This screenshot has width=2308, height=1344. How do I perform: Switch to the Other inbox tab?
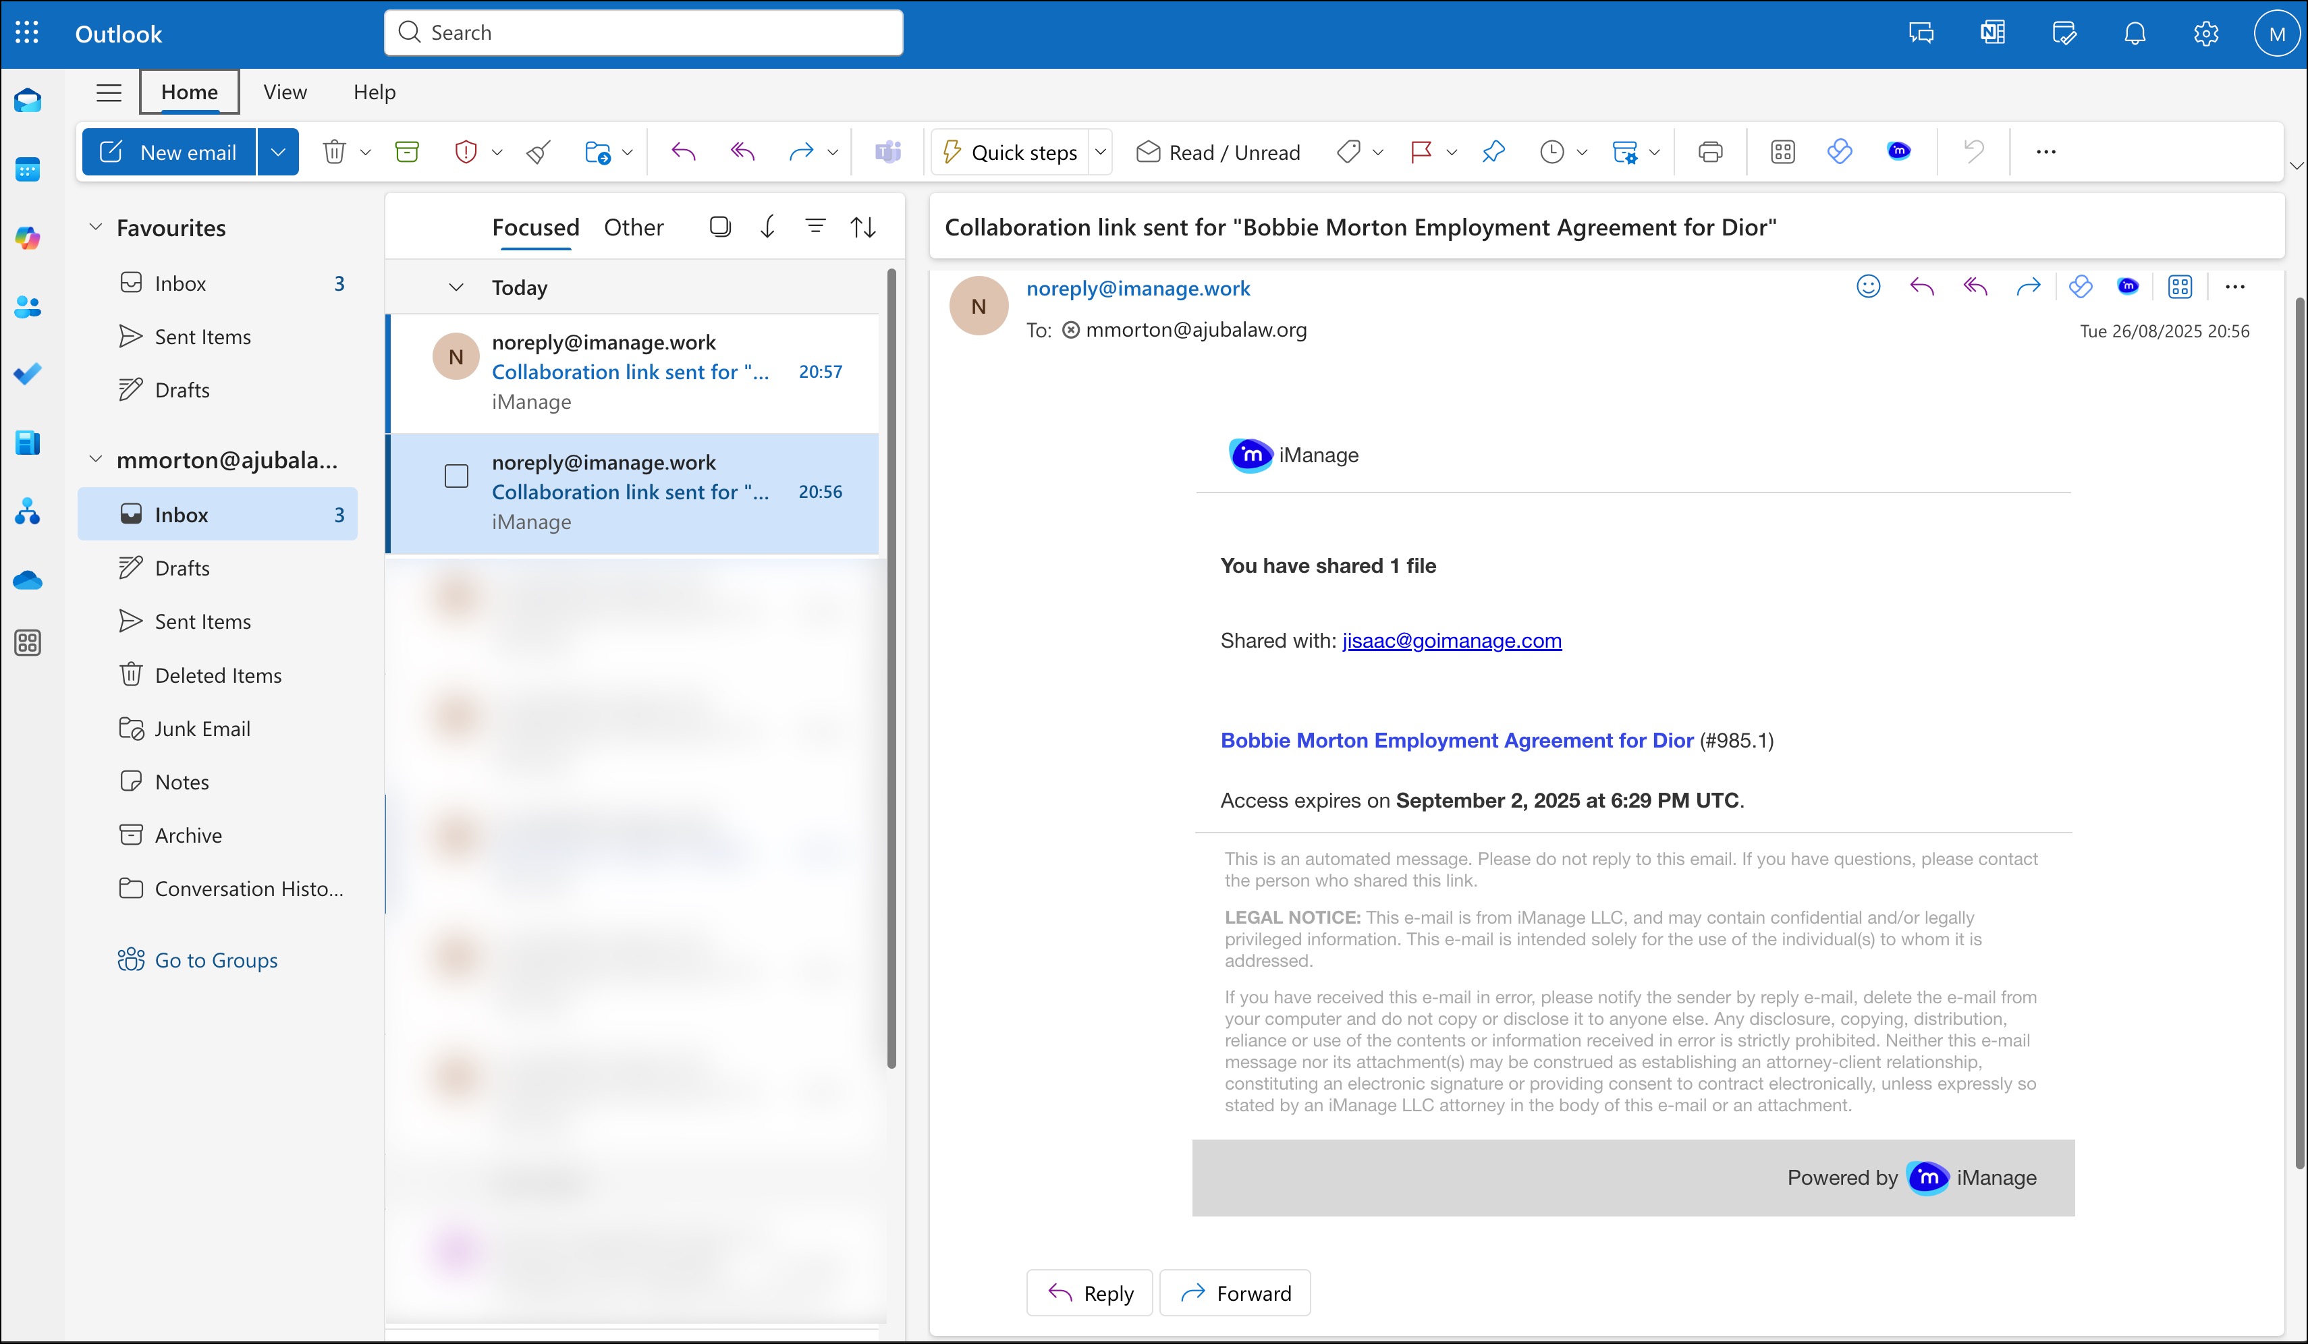click(633, 227)
